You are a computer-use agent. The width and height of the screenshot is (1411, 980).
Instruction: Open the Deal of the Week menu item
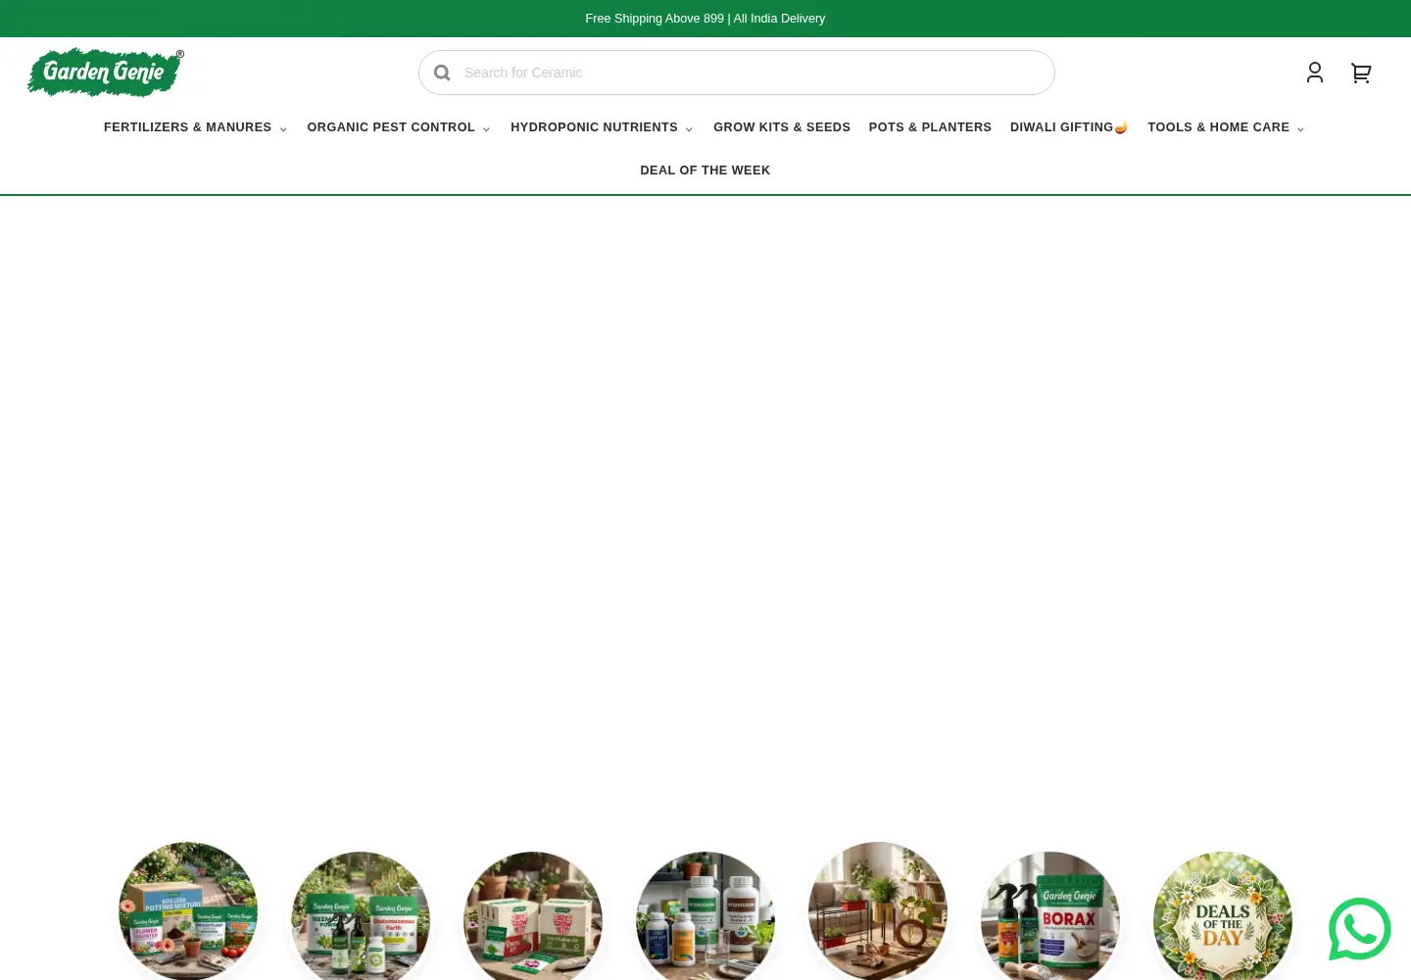point(705,171)
